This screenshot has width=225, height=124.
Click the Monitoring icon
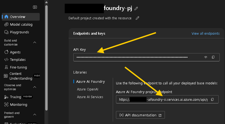(6, 104)
